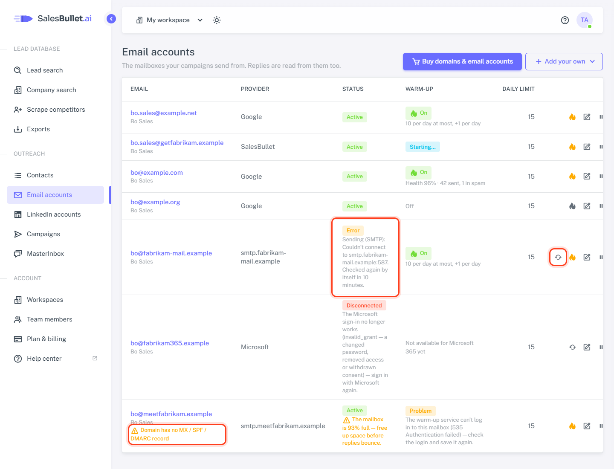Click the SalesBullet.ai logo
This screenshot has height=469, width=614.
point(53,18)
